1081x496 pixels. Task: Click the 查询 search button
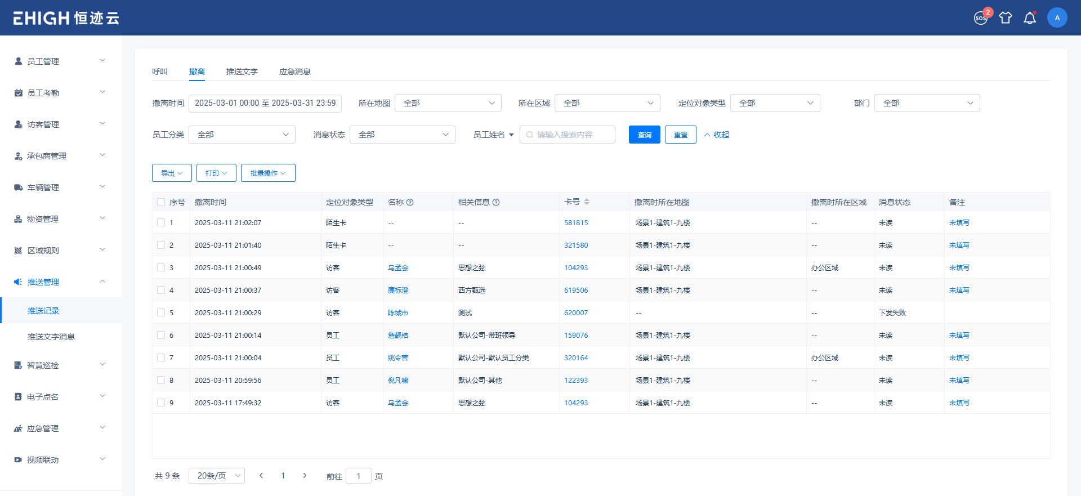644,135
